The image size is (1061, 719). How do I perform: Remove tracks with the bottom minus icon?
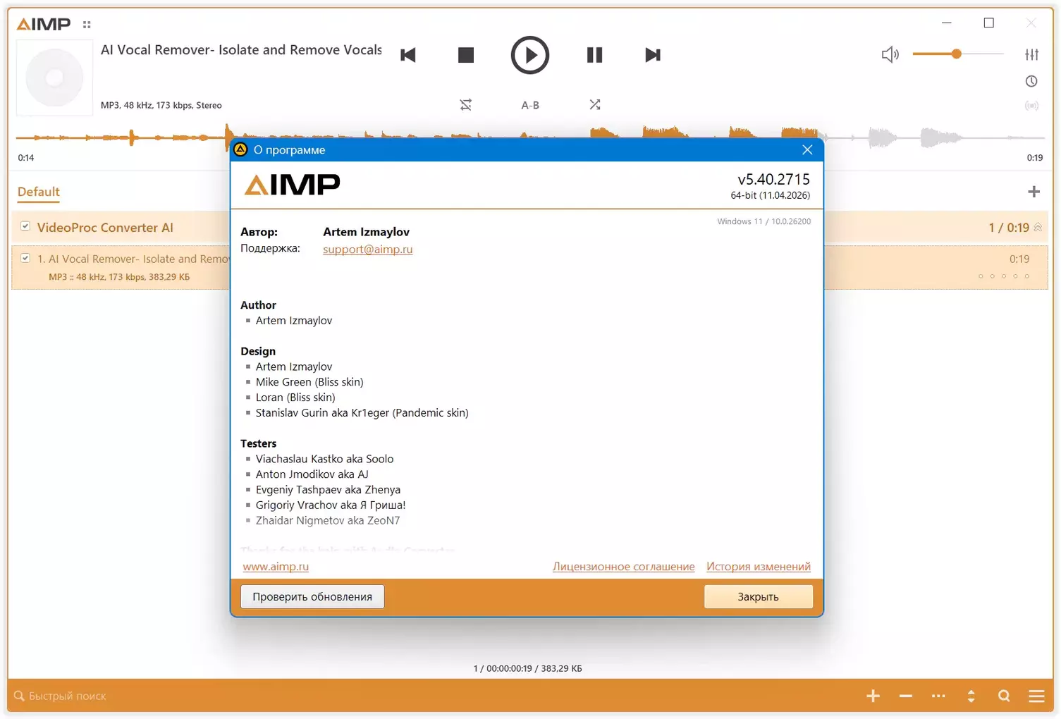906,696
